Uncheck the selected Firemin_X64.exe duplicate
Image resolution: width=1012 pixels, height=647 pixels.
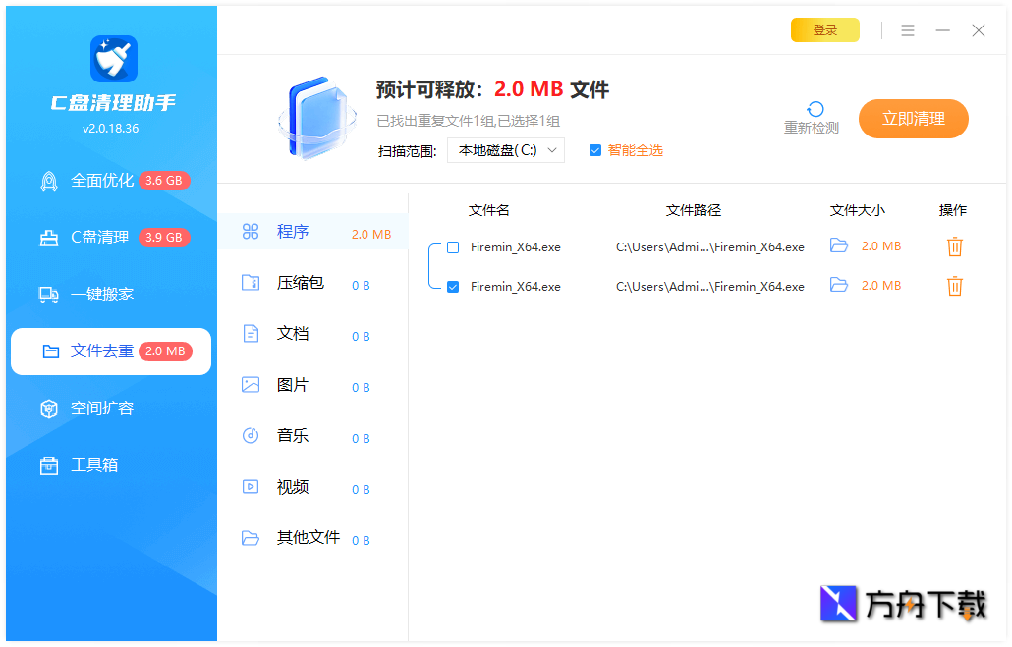(453, 286)
